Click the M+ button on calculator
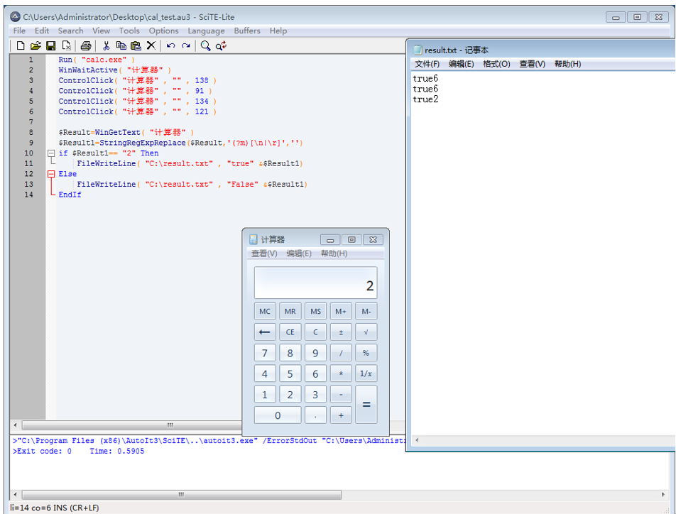 click(x=341, y=312)
